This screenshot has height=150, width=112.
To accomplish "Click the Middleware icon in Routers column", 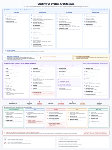I will [x=5, y=92].
